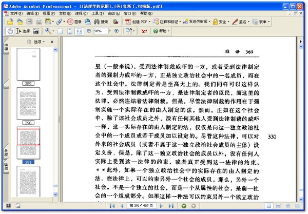Select the Snapshot camera tool
Screen dimensions: 308x214
click(36, 31)
